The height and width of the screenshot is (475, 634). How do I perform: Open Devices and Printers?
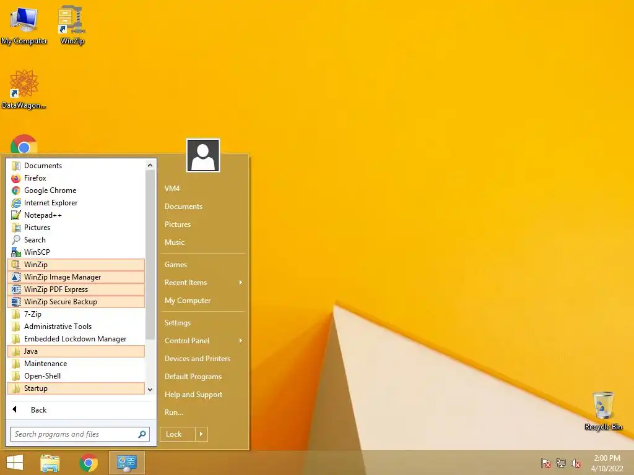click(203, 359)
